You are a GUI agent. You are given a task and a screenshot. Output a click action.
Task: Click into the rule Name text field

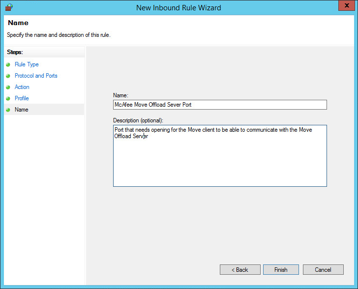[220, 105]
